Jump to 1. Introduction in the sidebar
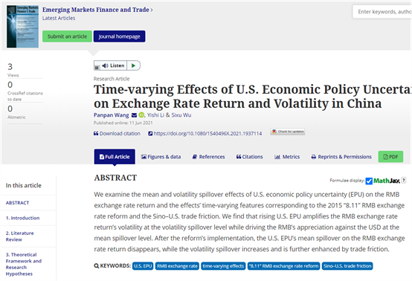412x281 pixels. [x=22, y=218]
